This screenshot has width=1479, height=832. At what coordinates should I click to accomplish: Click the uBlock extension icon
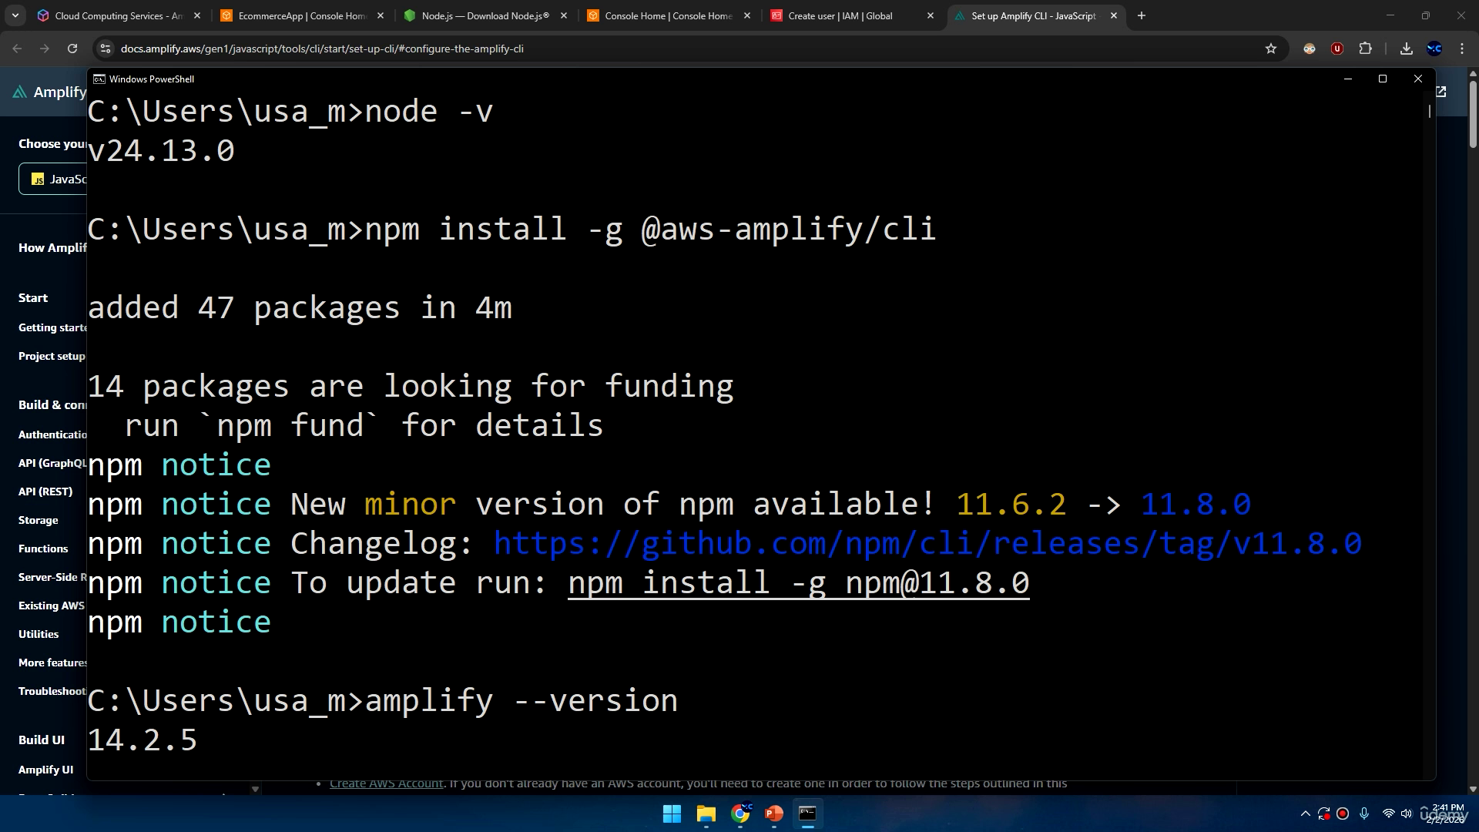pyautogui.click(x=1337, y=49)
